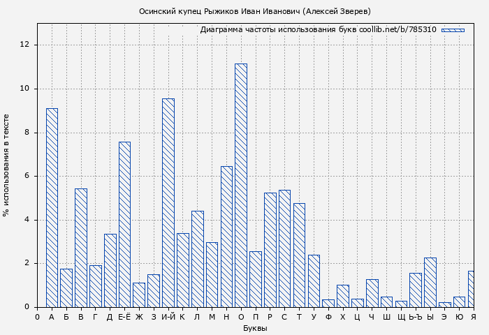
Task: Click the bar for letter У
Action: (314, 281)
